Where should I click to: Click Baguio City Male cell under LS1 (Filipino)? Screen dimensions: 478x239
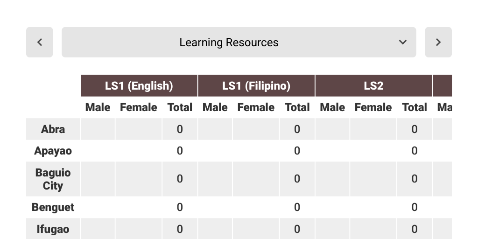click(215, 179)
